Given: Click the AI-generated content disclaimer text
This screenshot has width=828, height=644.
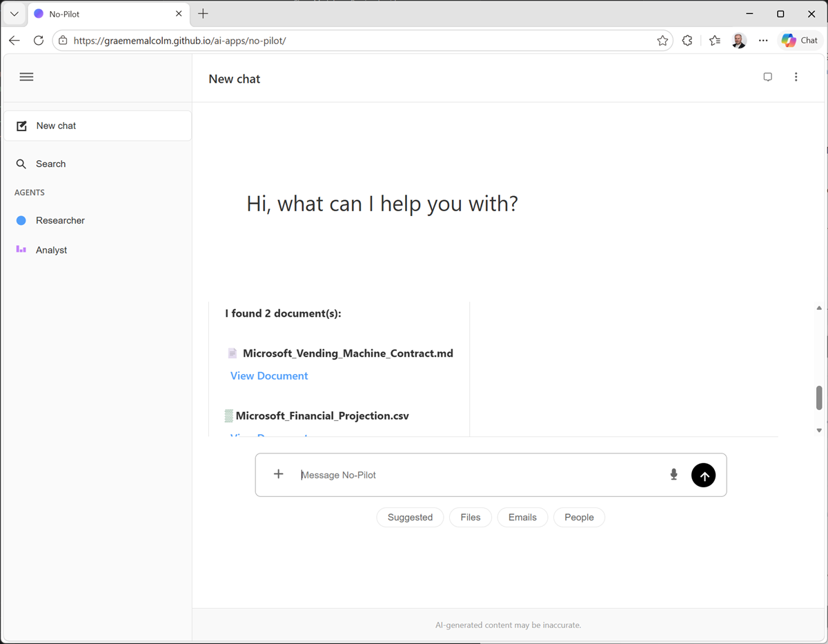Looking at the screenshot, I should pos(509,625).
